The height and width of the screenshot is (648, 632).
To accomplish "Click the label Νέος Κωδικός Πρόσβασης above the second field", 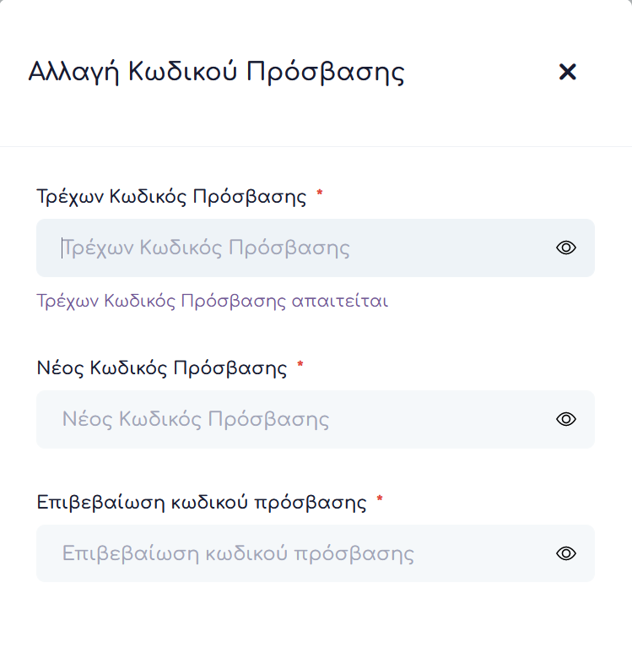I will (x=162, y=368).
